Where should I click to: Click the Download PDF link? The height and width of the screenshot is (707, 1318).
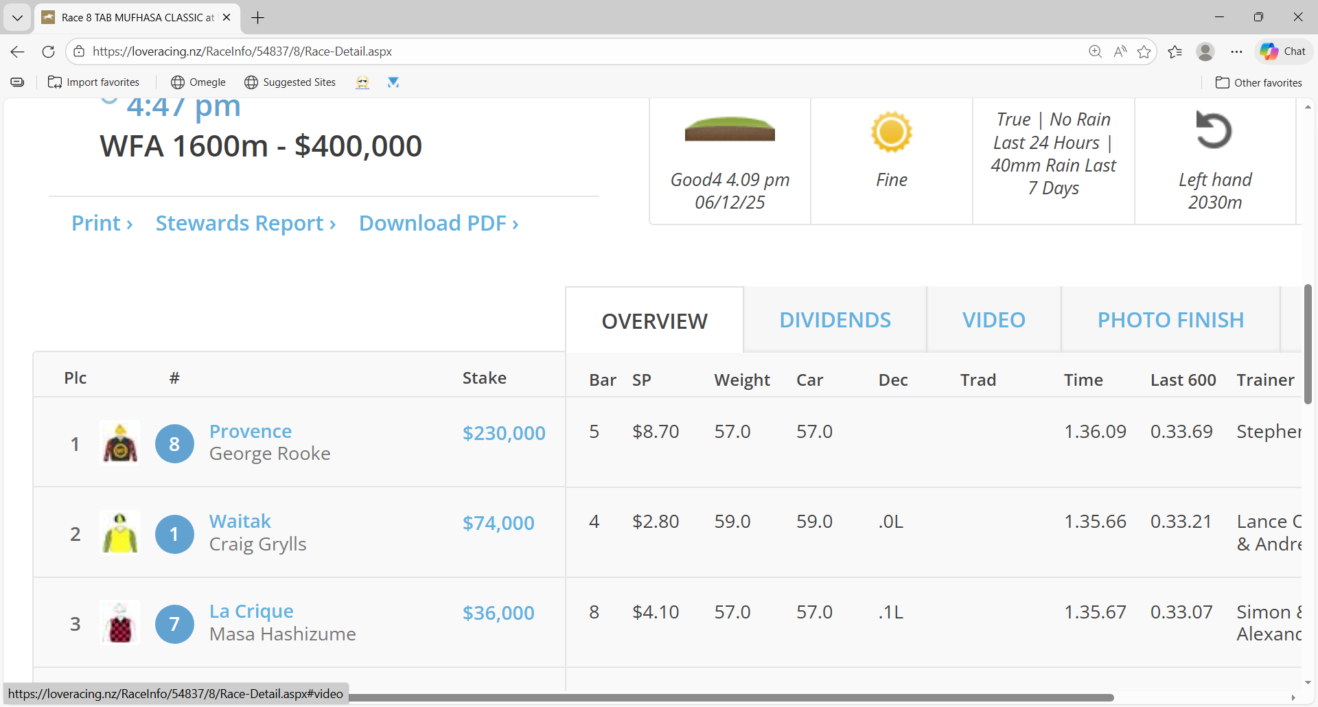[x=439, y=223]
